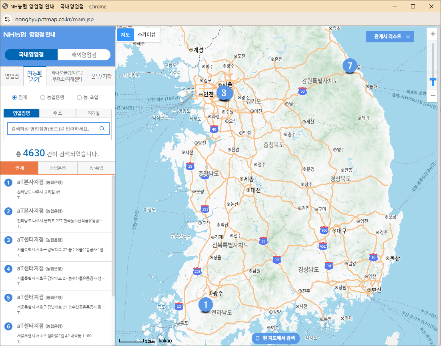Click the map cluster marker numbered 3 near Seoul
This screenshot has width=441, height=346.
coord(224,93)
